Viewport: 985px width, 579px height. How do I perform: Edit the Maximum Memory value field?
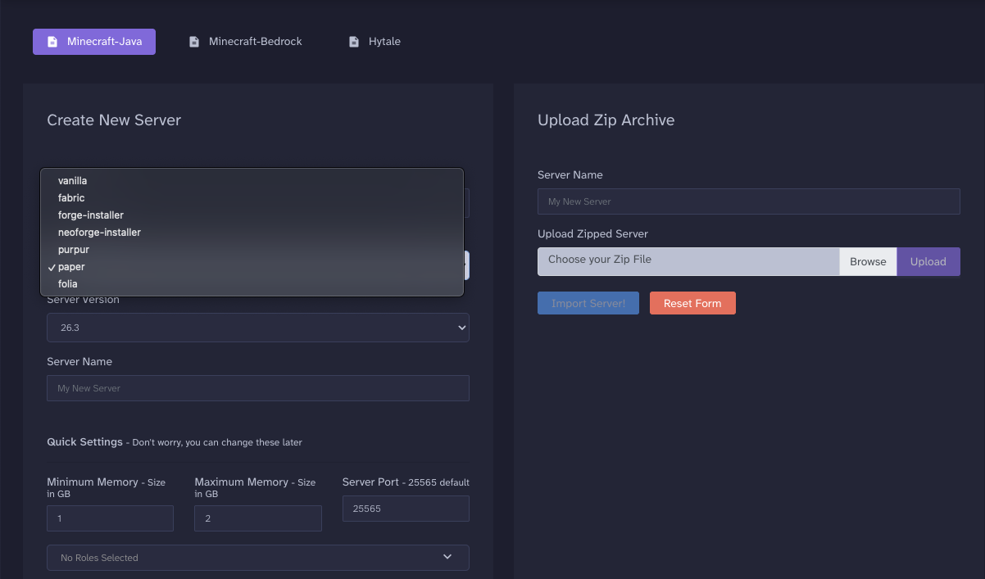pyautogui.click(x=258, y=518)
